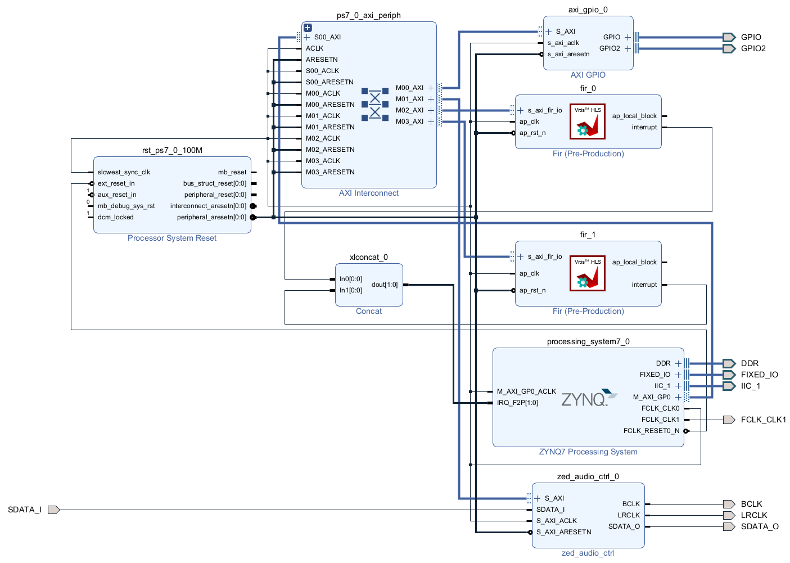This screenshot has height=563, width=790.
Task: Select the peripheral_aresetn[0:0] pin
Action: coord(211,217)
